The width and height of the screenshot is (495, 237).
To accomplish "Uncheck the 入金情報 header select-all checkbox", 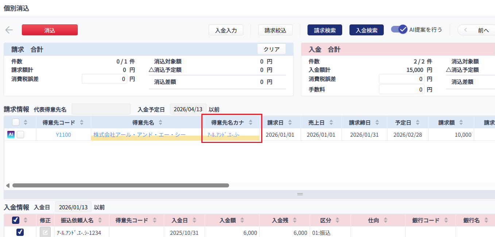I will click(16, 220).
